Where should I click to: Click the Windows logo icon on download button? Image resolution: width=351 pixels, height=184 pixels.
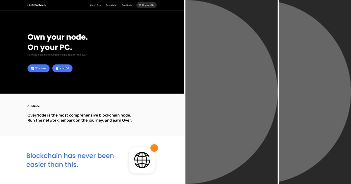pyautogui.click(x=32, y=68)
